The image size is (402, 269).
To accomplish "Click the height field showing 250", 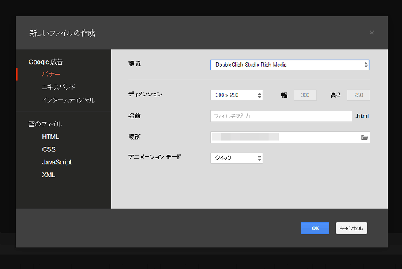I will tap(358, 95).
